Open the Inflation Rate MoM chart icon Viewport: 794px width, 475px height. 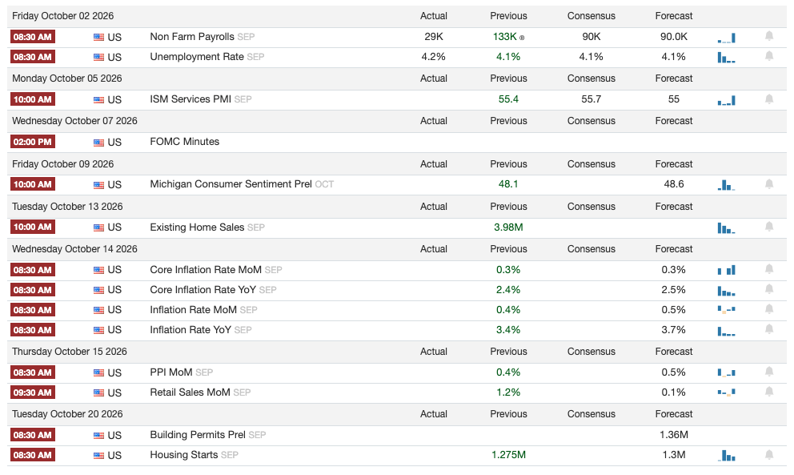tap(726, 310)
